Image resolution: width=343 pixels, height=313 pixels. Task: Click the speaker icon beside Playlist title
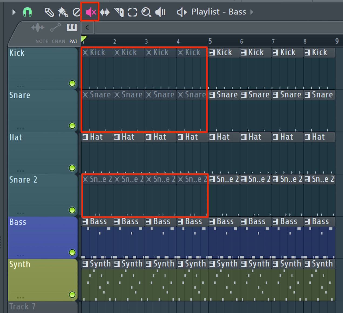182,12
